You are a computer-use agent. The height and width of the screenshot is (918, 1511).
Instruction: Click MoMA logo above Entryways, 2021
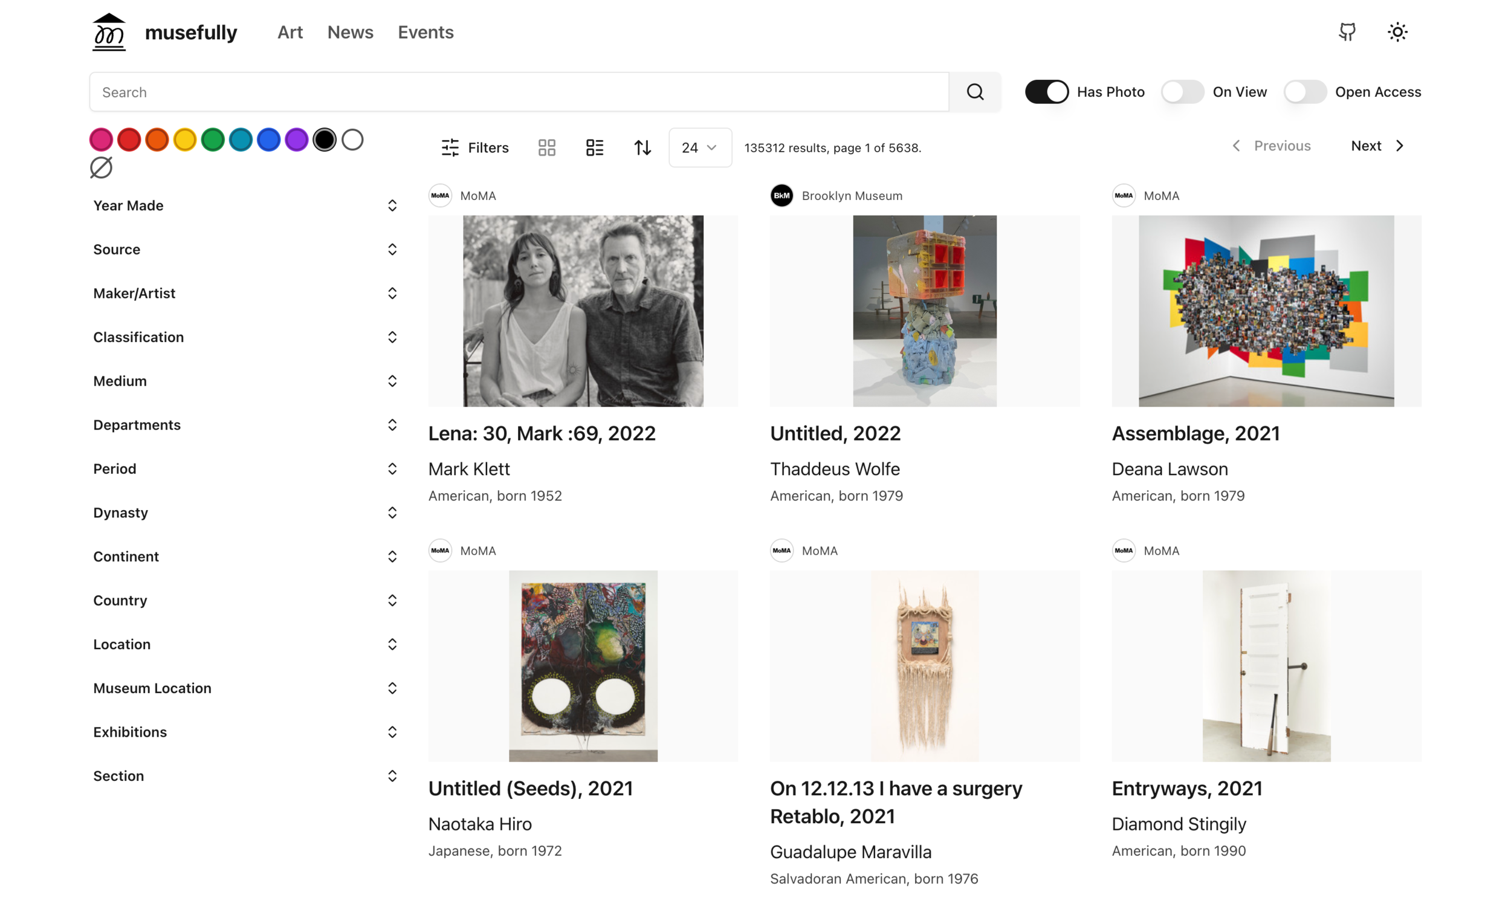click(1124, 551)
